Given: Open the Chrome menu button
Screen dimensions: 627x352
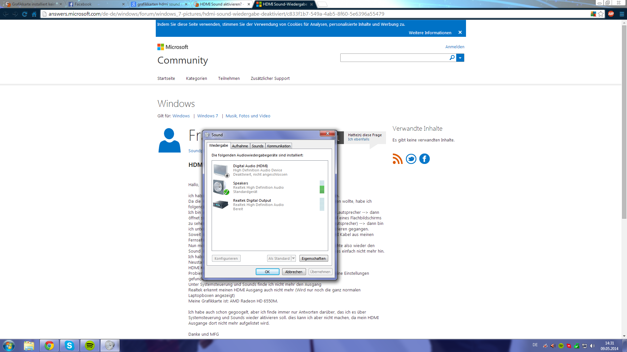Looking at the screenshot, I should click(622, 14).
